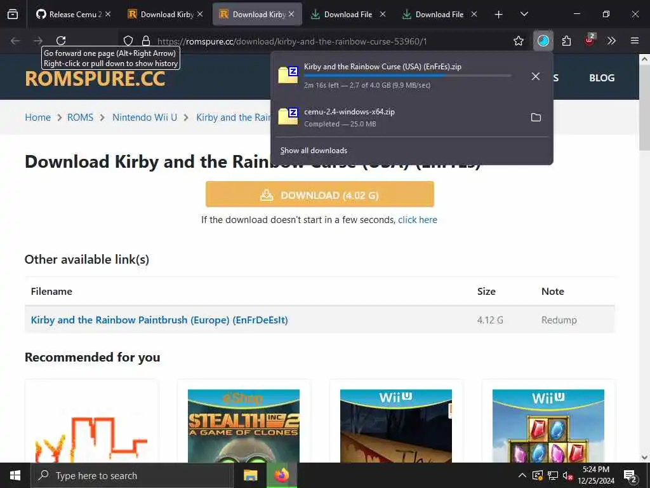Open File Explorer from taskbar

250,475
